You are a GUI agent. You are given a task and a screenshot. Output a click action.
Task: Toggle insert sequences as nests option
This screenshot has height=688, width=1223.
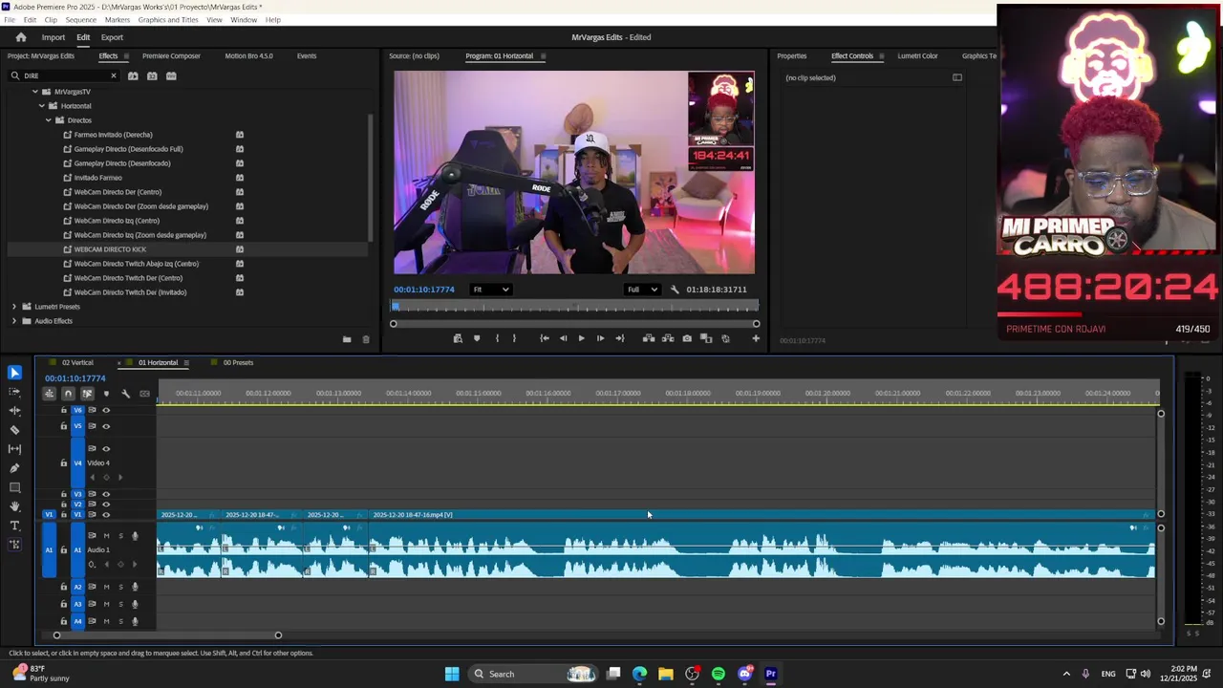[50, 394]
